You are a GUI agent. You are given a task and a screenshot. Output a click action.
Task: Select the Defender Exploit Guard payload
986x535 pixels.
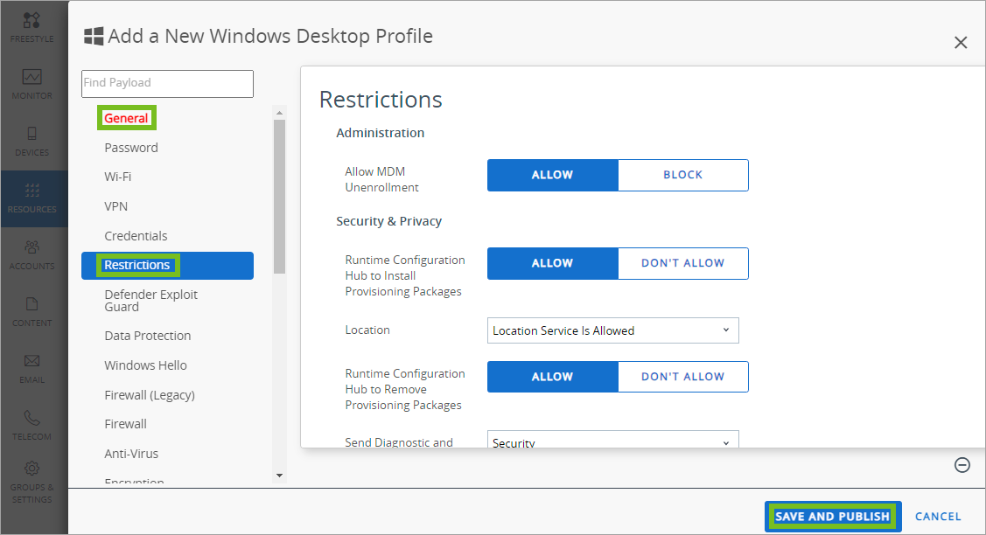pos(150,301)
